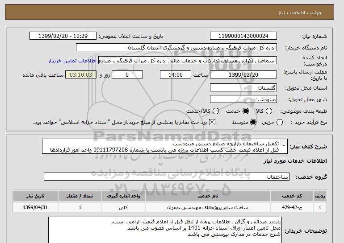
Task: Click the شرح کلی نیاز text area
Action: (x=165, y=146)
